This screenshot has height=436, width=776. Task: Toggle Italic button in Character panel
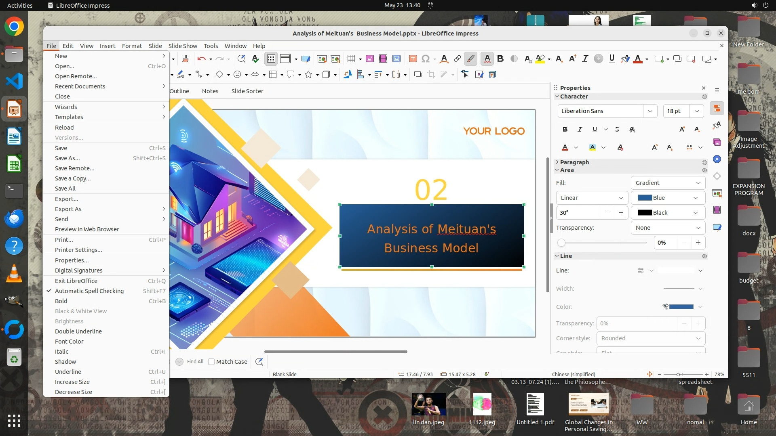coord(580,129)
